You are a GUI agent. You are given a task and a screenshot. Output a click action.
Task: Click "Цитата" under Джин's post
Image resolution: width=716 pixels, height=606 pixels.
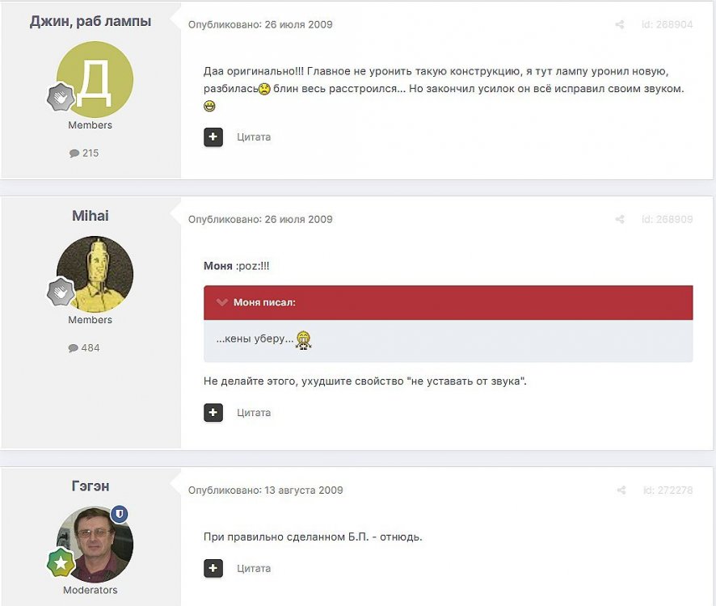tap(254, 137)
